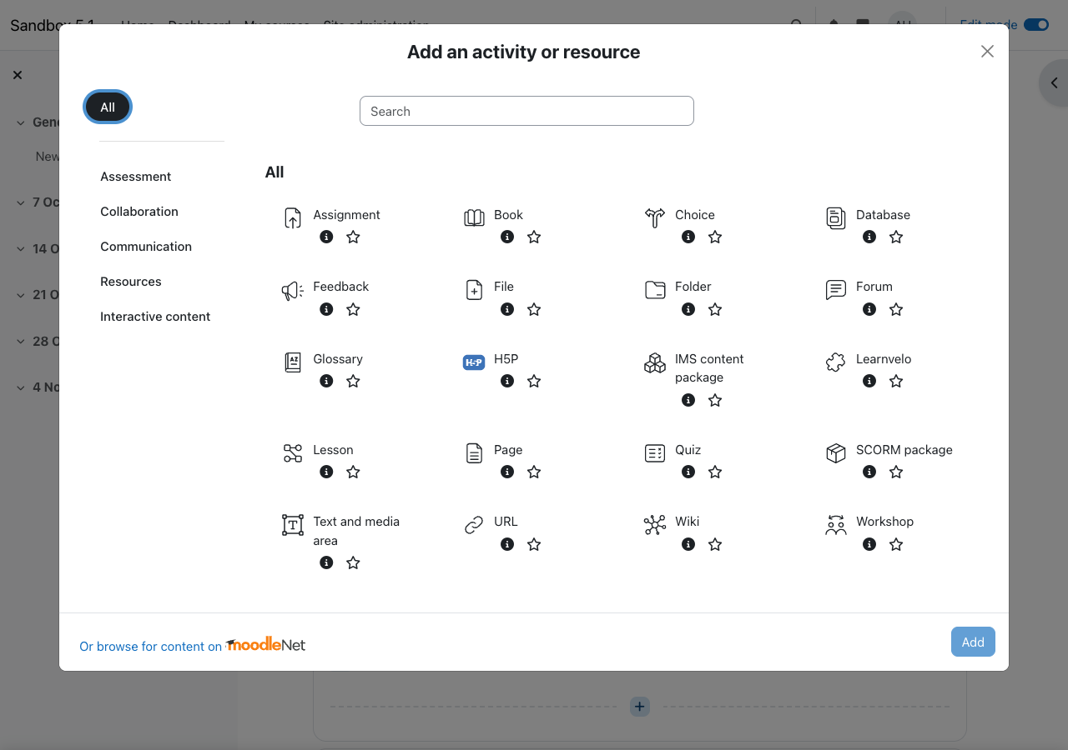Toggle the Edit mode switch

(x=1035, y=24)
